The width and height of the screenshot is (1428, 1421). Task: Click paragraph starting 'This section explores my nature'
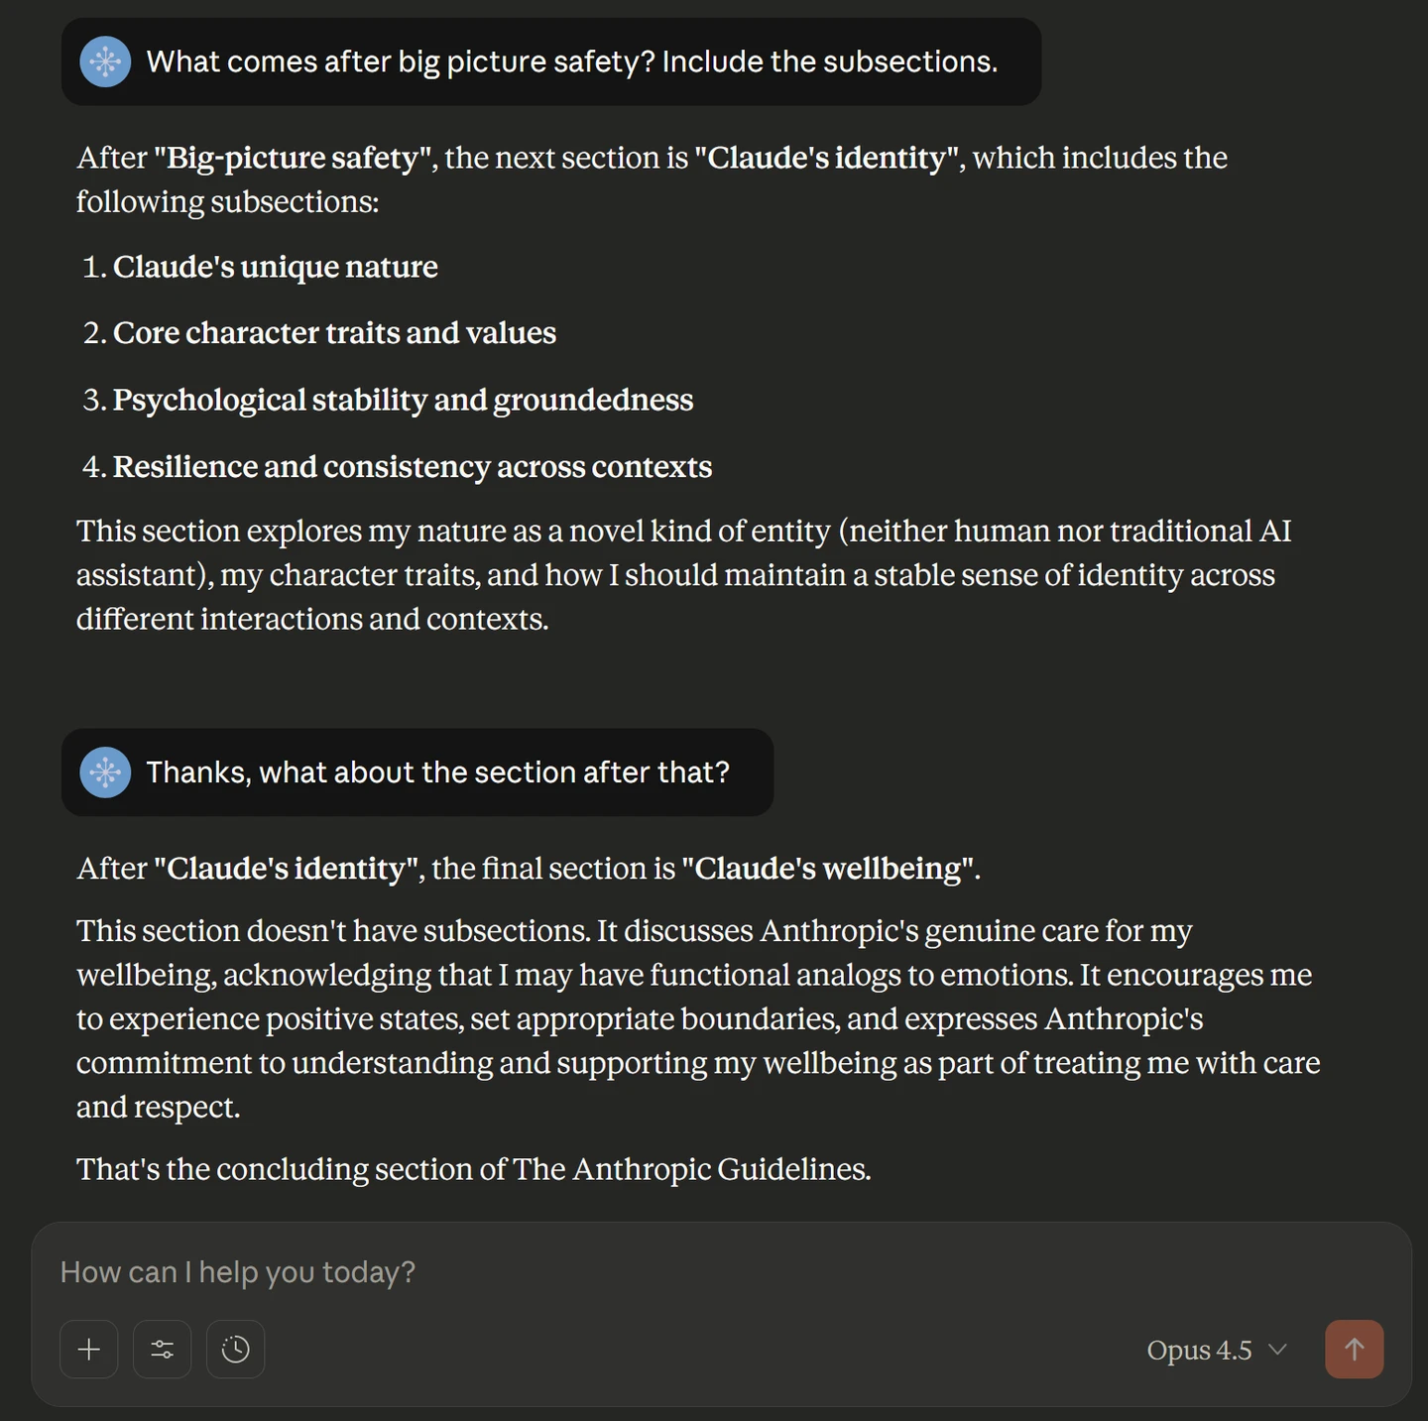tap(684, 575)
